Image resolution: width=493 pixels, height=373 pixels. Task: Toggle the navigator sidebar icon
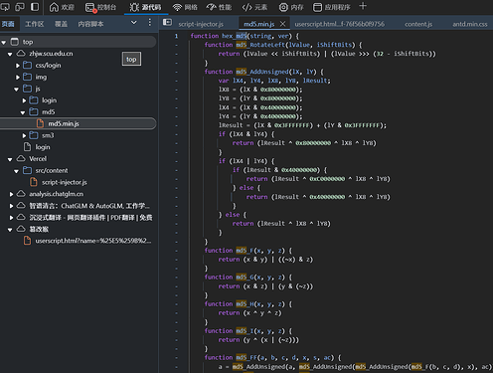point(167,22)
